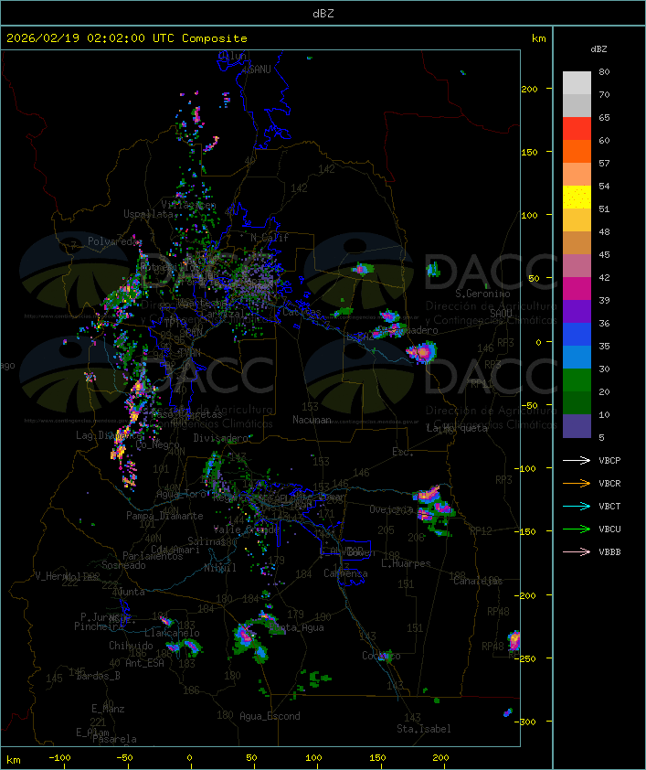This screenshot has height=770, width=646.
Task: Click the orange VBCR arrow in legend
Action: click(x=577, y=484)
